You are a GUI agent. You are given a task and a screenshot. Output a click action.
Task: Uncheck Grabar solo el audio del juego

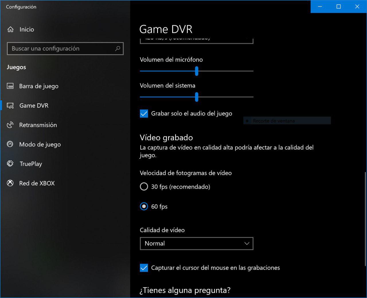coord(144,113)
